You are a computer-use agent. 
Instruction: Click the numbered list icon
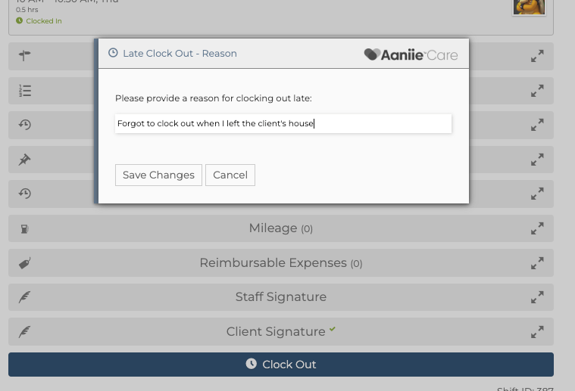(24, 91)
